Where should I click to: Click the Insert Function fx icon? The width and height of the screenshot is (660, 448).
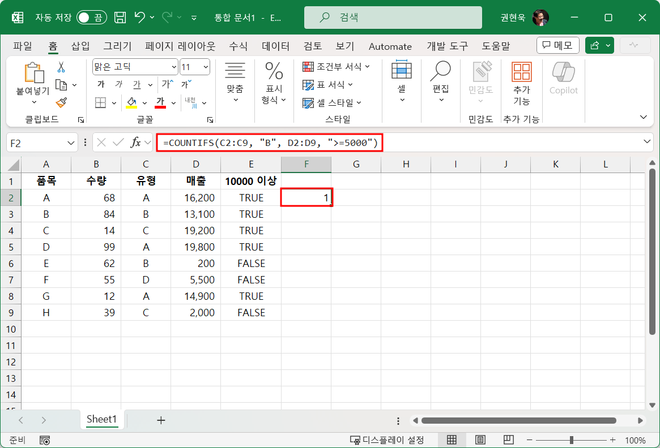pos(135,143)
